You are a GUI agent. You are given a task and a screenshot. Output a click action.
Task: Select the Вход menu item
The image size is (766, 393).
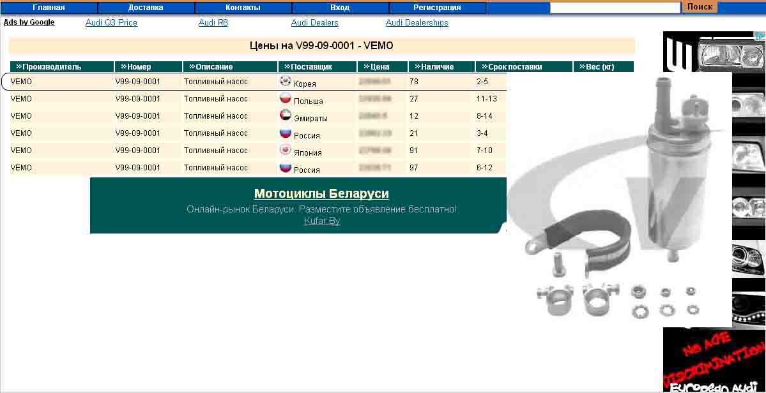coord(340,8)
